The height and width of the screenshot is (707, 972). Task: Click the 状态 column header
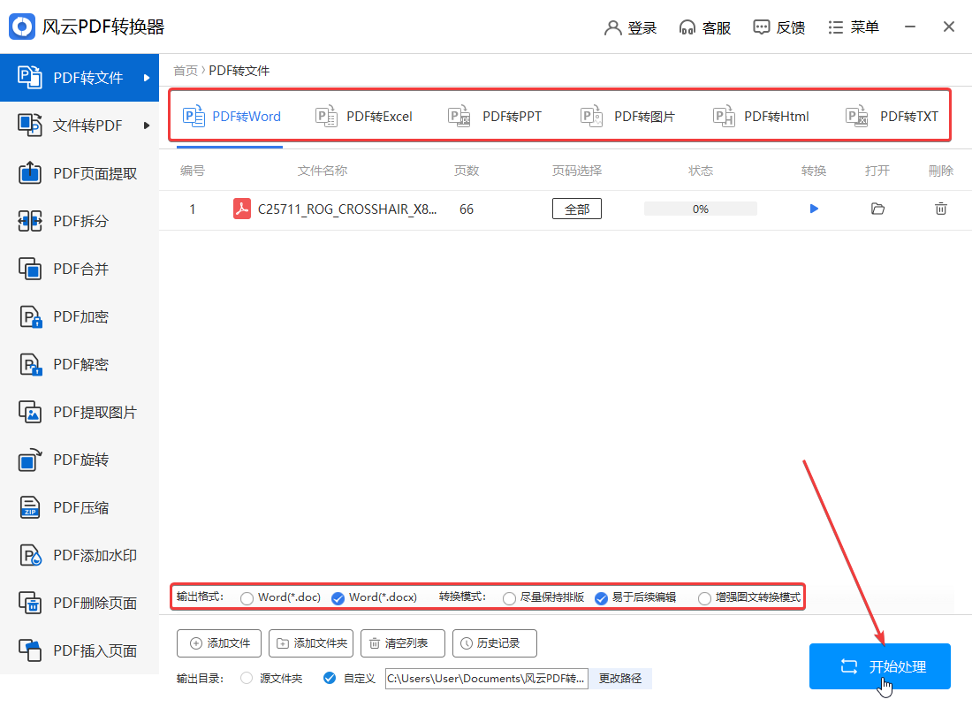(x=701, y=171)
